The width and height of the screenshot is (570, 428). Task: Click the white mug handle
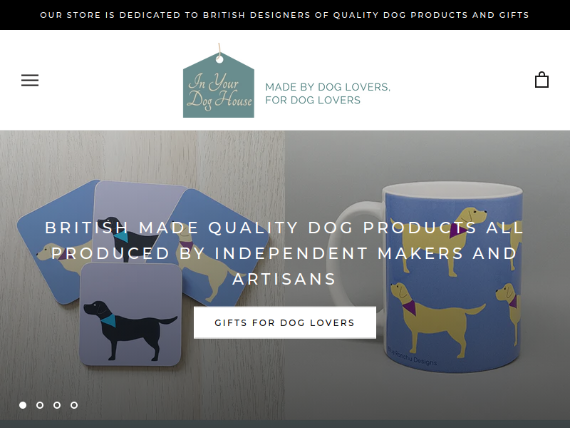[351, 255]
